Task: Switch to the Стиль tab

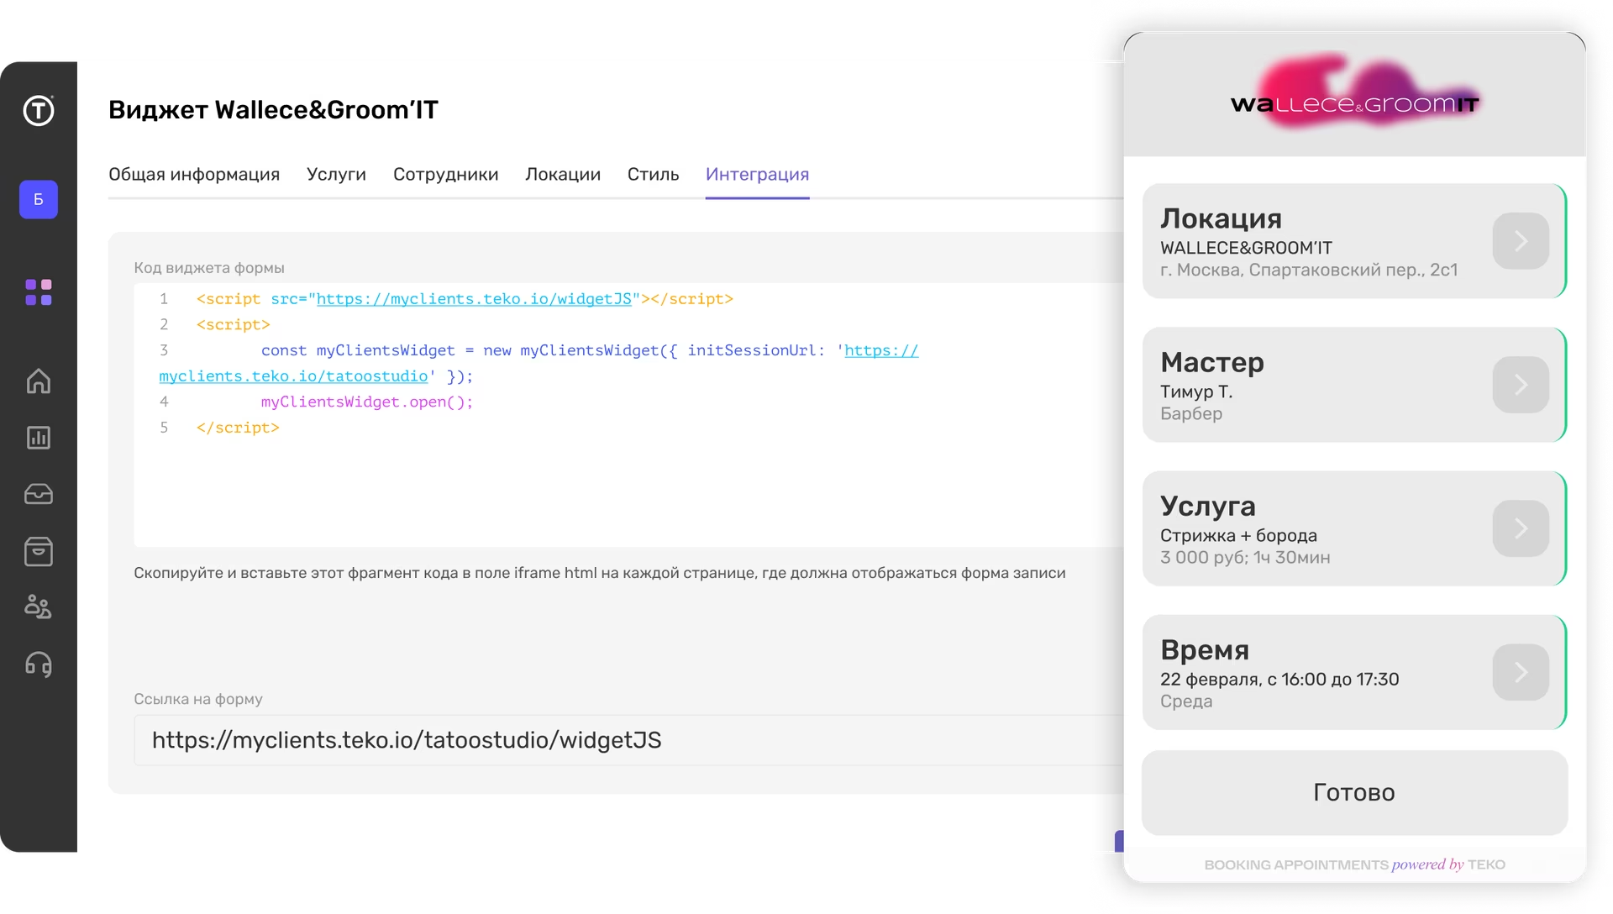Action: [653, 175]
